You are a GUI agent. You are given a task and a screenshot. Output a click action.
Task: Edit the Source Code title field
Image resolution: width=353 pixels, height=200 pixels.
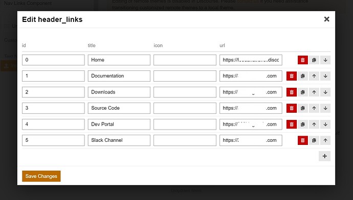click(x=119, y=108)
